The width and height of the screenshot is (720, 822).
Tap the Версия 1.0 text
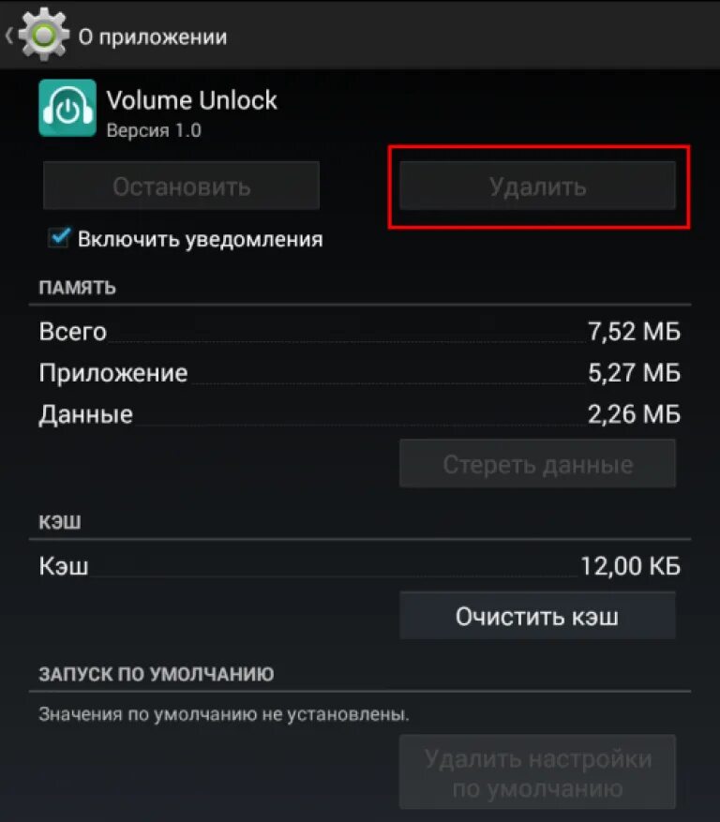click(154, 130)
